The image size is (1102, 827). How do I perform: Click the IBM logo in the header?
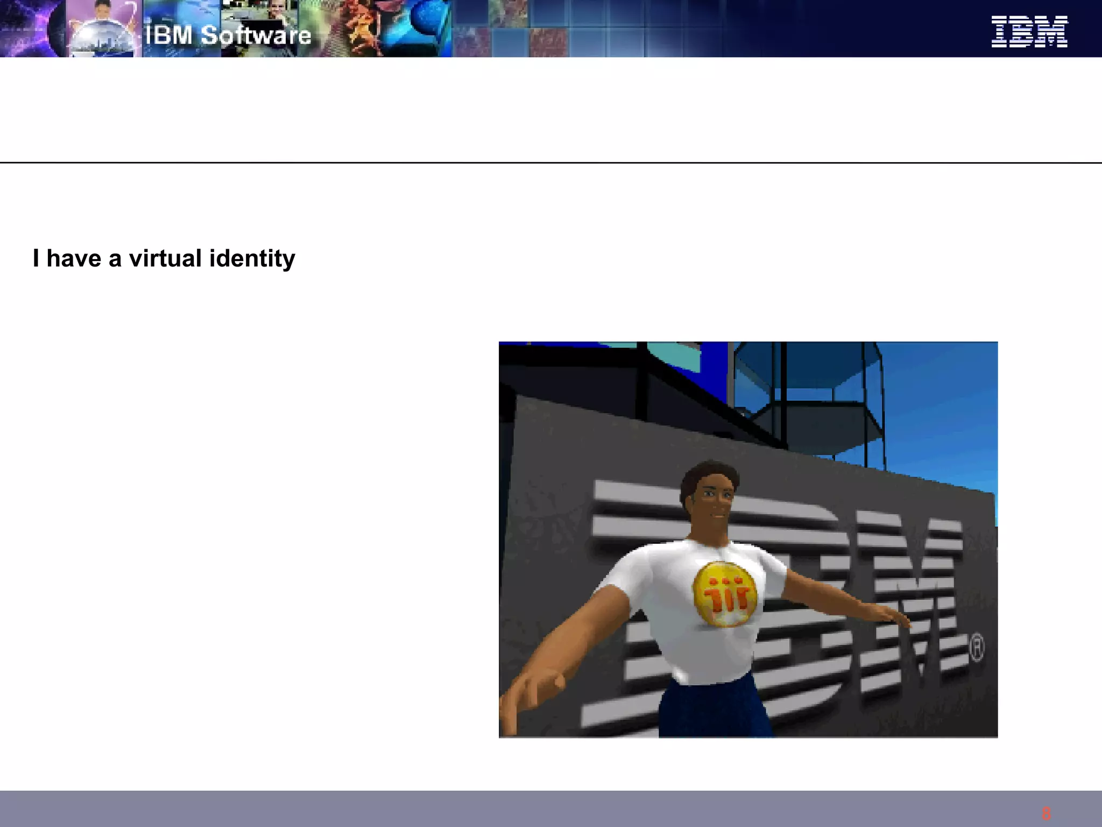coord(1029,32)
